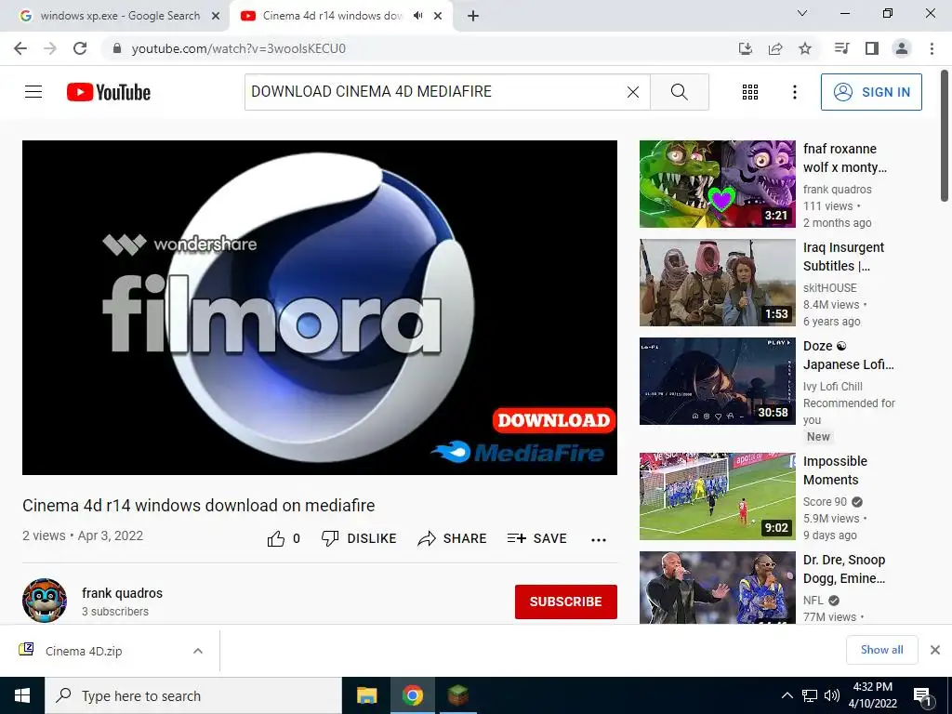The image size is (952, 714).
Task: Click the fnaf roxanne wolf x monty title
Action: tap(844, 158)
